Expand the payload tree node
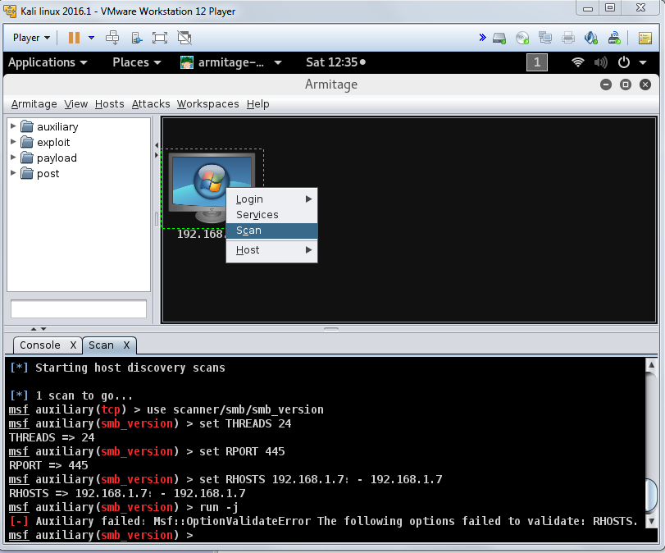Viewport: 665px width, 553px height. tap(14, 158)
